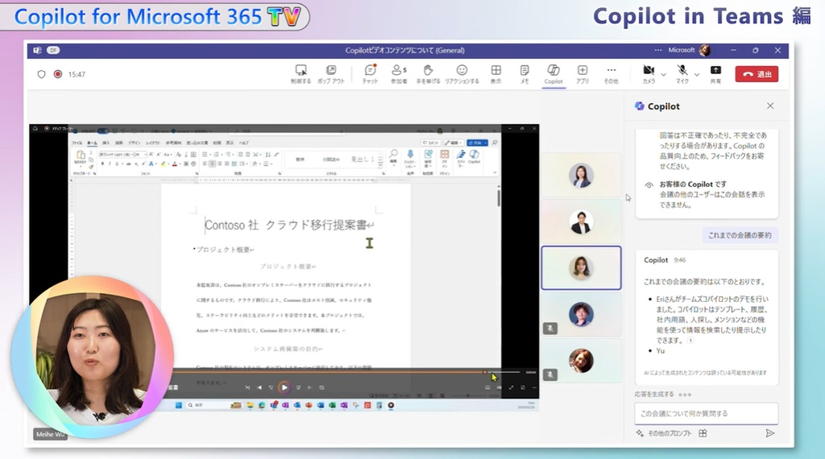This screenshot has width=825, height=459.
Task: Open その他のプロンプト suggestions
Action: coord(664,433)
